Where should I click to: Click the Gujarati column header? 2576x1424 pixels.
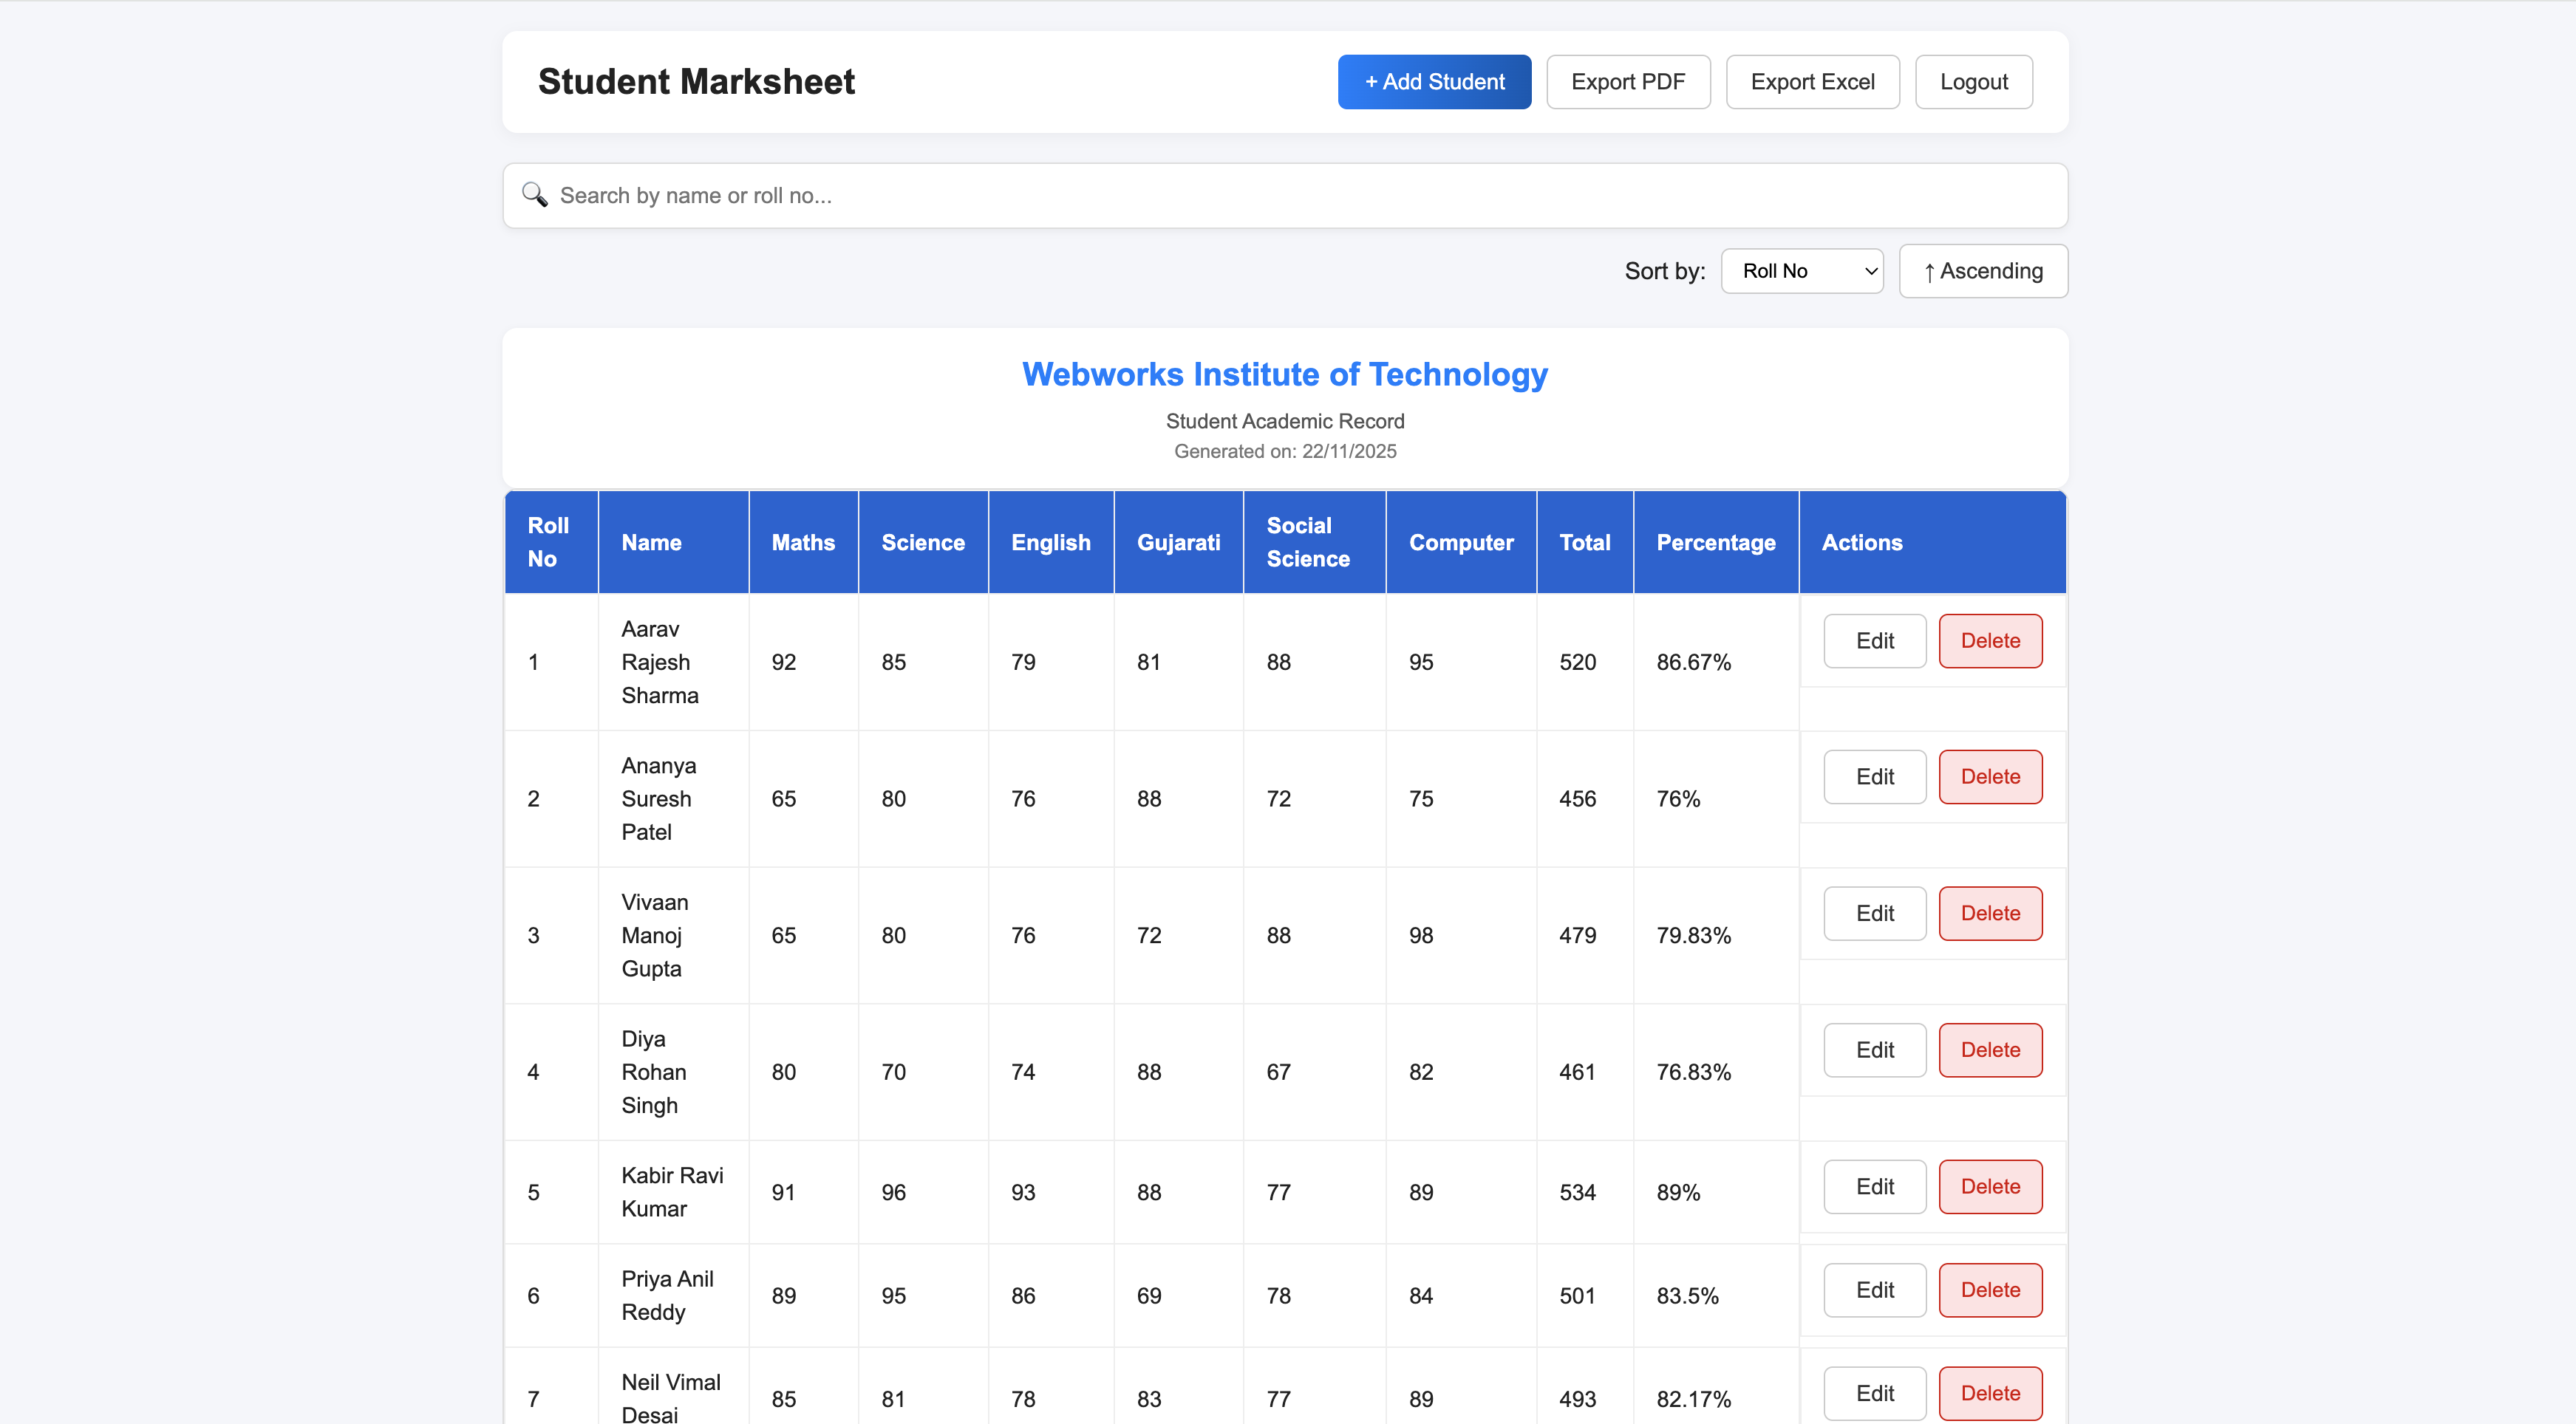coord(1178,541)
